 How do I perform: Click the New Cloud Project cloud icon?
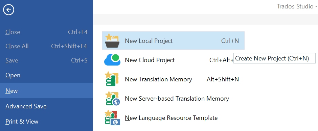point(112,60)
